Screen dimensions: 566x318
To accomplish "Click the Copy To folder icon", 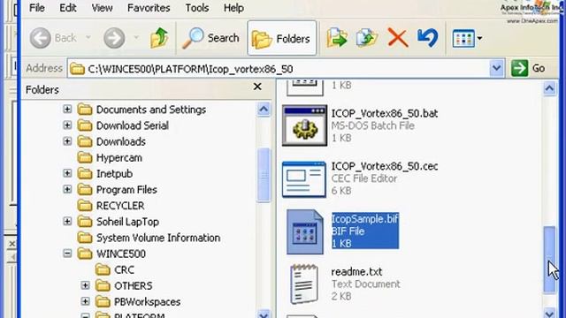I will 367,38.
